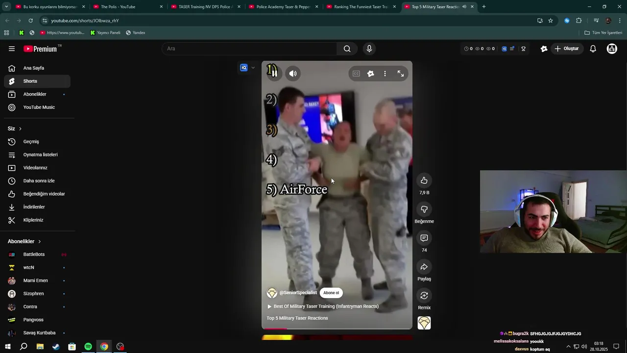Image resolution: width=627 pixels, height=353 pixels.
Task: Start voice search with microphone
Action: click(369, 49)
